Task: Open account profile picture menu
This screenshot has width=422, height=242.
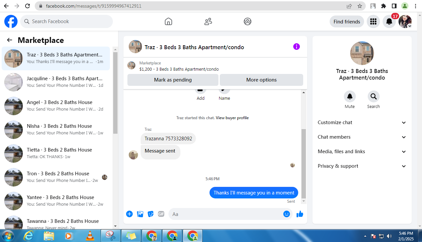Action: coord(405,21)
